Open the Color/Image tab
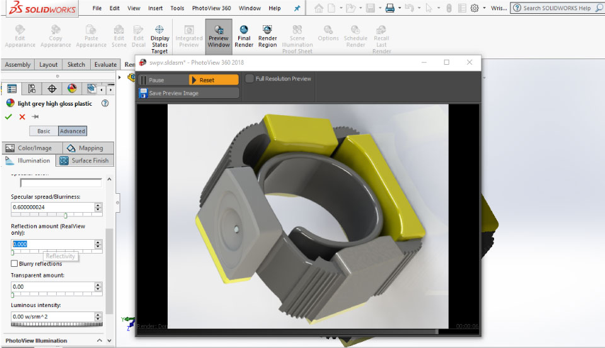 (32, 148)
